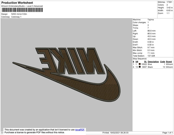Select the Description column header
This screenshot has width=174, height=135.
coord(153,62)
